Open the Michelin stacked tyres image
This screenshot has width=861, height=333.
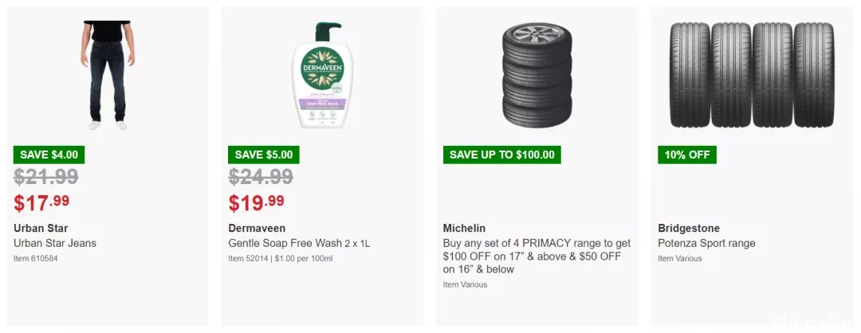pos(537,75)
